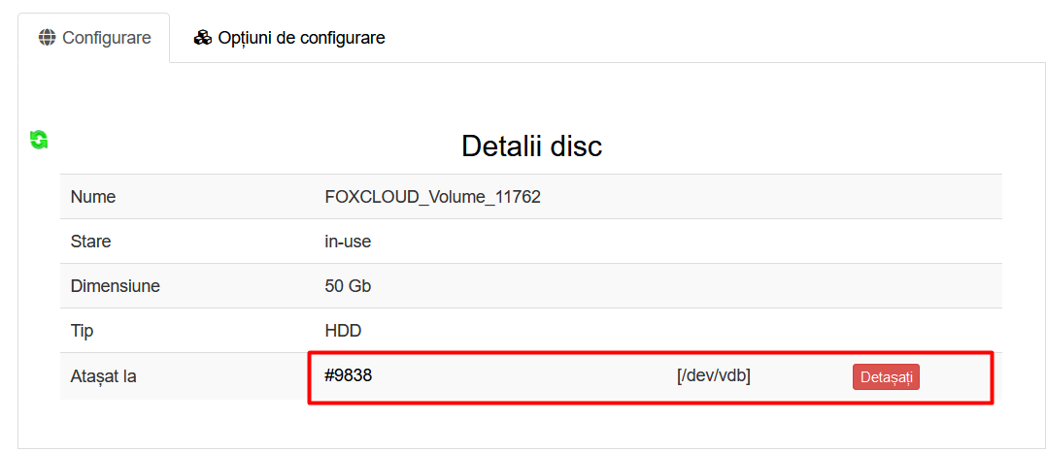Click the Detalii disc heading
This screenshot has width=1046, height=453.
click(531, 146)
